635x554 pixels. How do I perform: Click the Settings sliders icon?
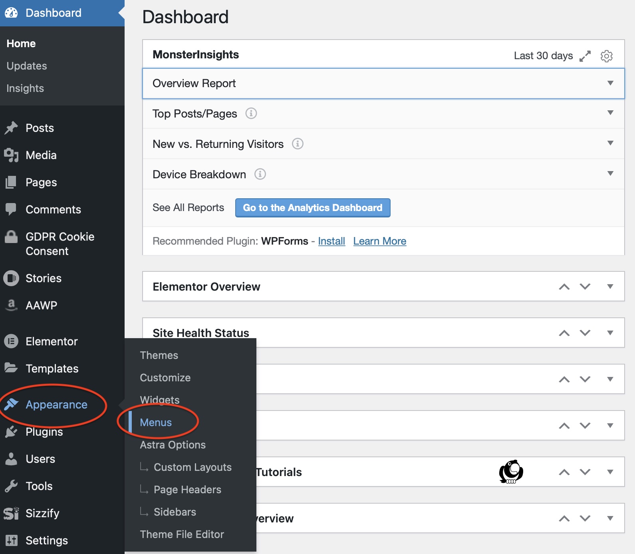(11, 540)
